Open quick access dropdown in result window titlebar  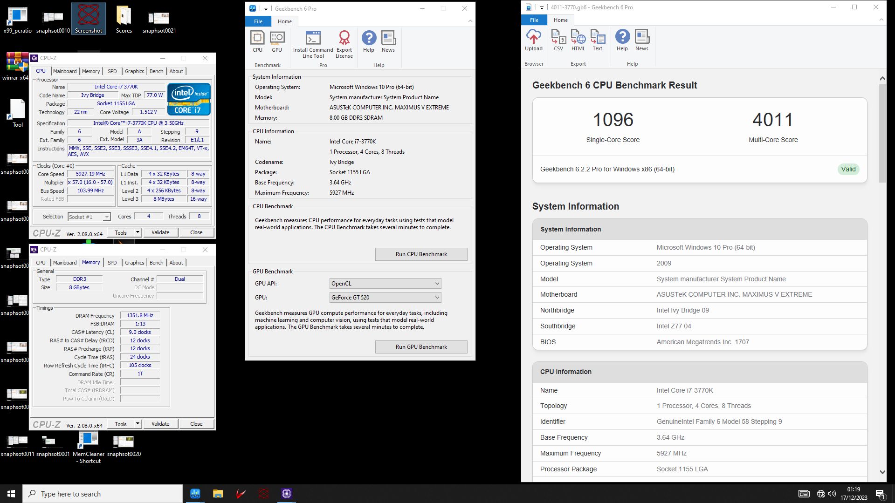542,7
